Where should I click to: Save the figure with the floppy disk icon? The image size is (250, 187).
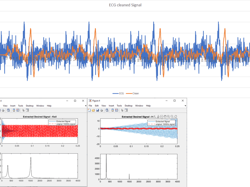pos(97,110)
